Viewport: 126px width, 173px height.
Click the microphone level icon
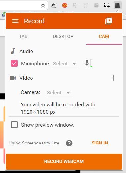point(87,63)
